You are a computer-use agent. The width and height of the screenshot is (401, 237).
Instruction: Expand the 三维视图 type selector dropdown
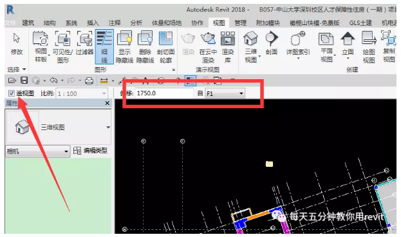point(108,128)
